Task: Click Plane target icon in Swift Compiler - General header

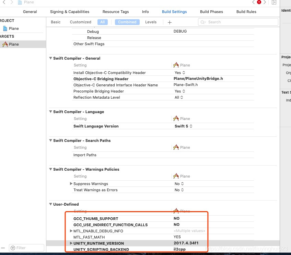Action: (x=176, y=65)
